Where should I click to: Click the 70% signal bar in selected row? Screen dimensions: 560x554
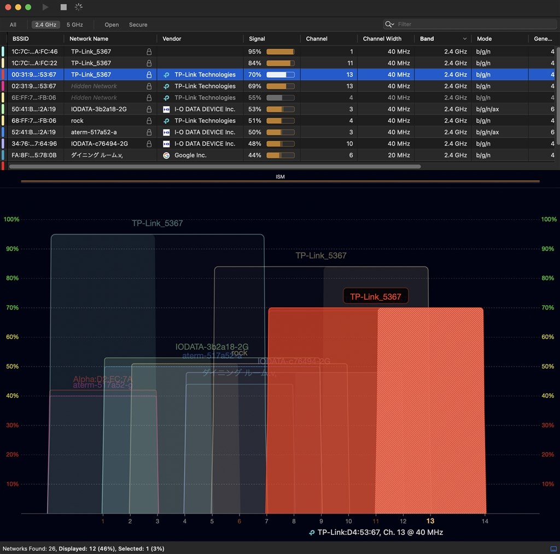click(281, 75)
